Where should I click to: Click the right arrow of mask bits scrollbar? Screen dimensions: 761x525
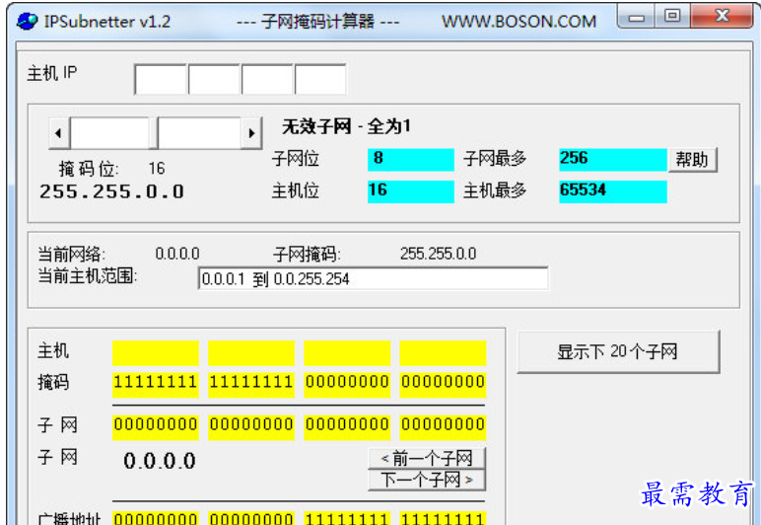251,132
